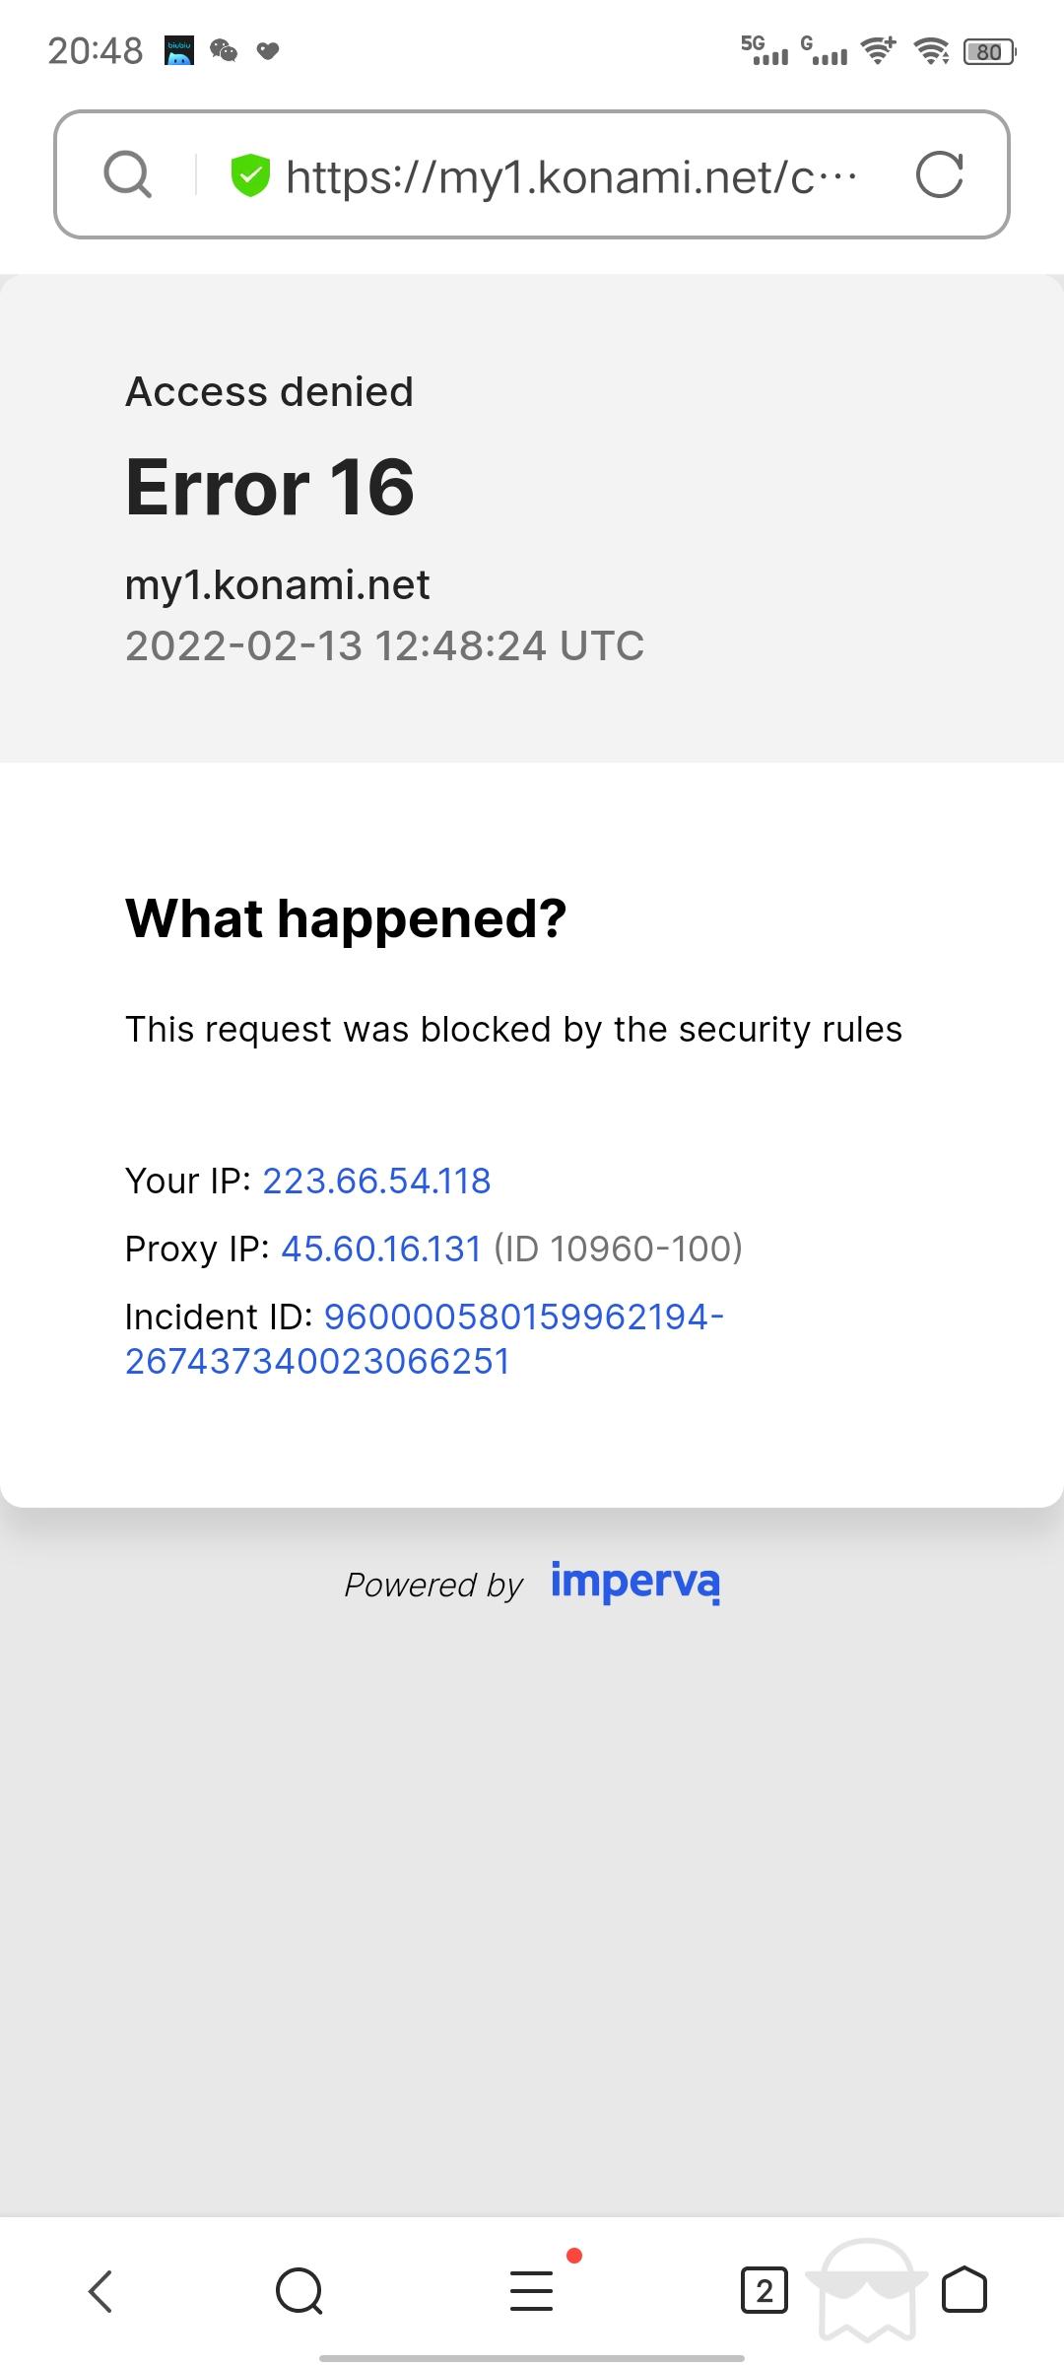Tap the incognito ghost icon
This screenshot has width=1064, height=2365.
867,2289
